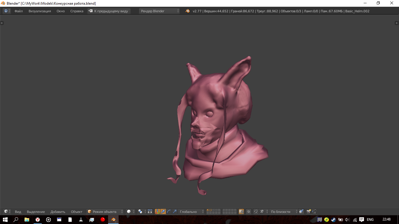This screenshot has height=224, width=399.
Task: Toggle the snap magnet button
Action: (256, 211)
